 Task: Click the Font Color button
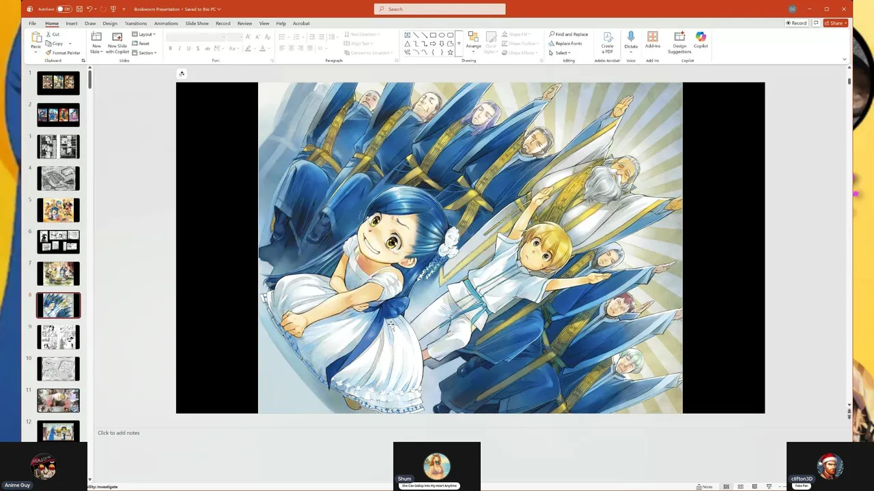click(262, 48)
